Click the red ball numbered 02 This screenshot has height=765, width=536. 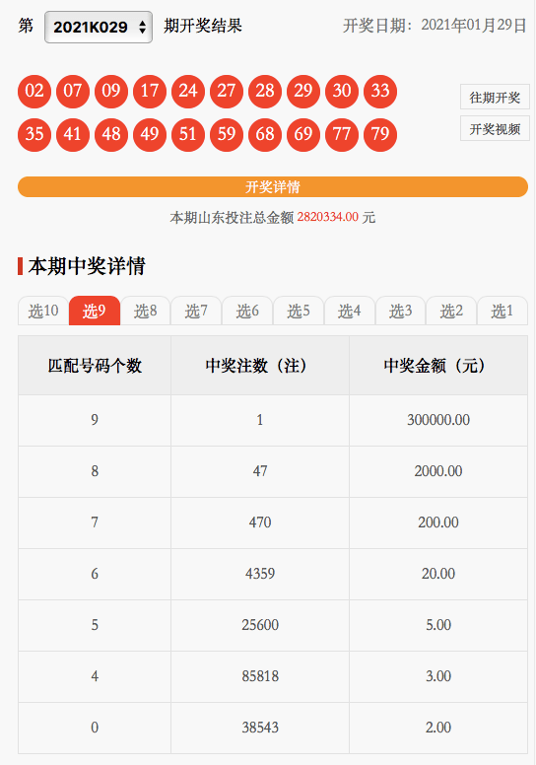point(34,92)
